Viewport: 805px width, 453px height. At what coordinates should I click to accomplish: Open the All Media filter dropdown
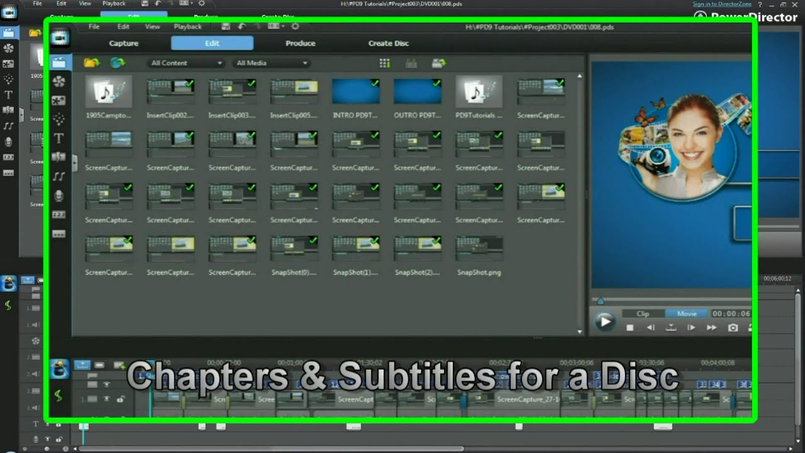click(271, 63)
